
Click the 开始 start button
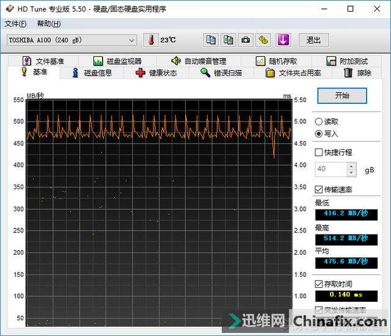342,95
